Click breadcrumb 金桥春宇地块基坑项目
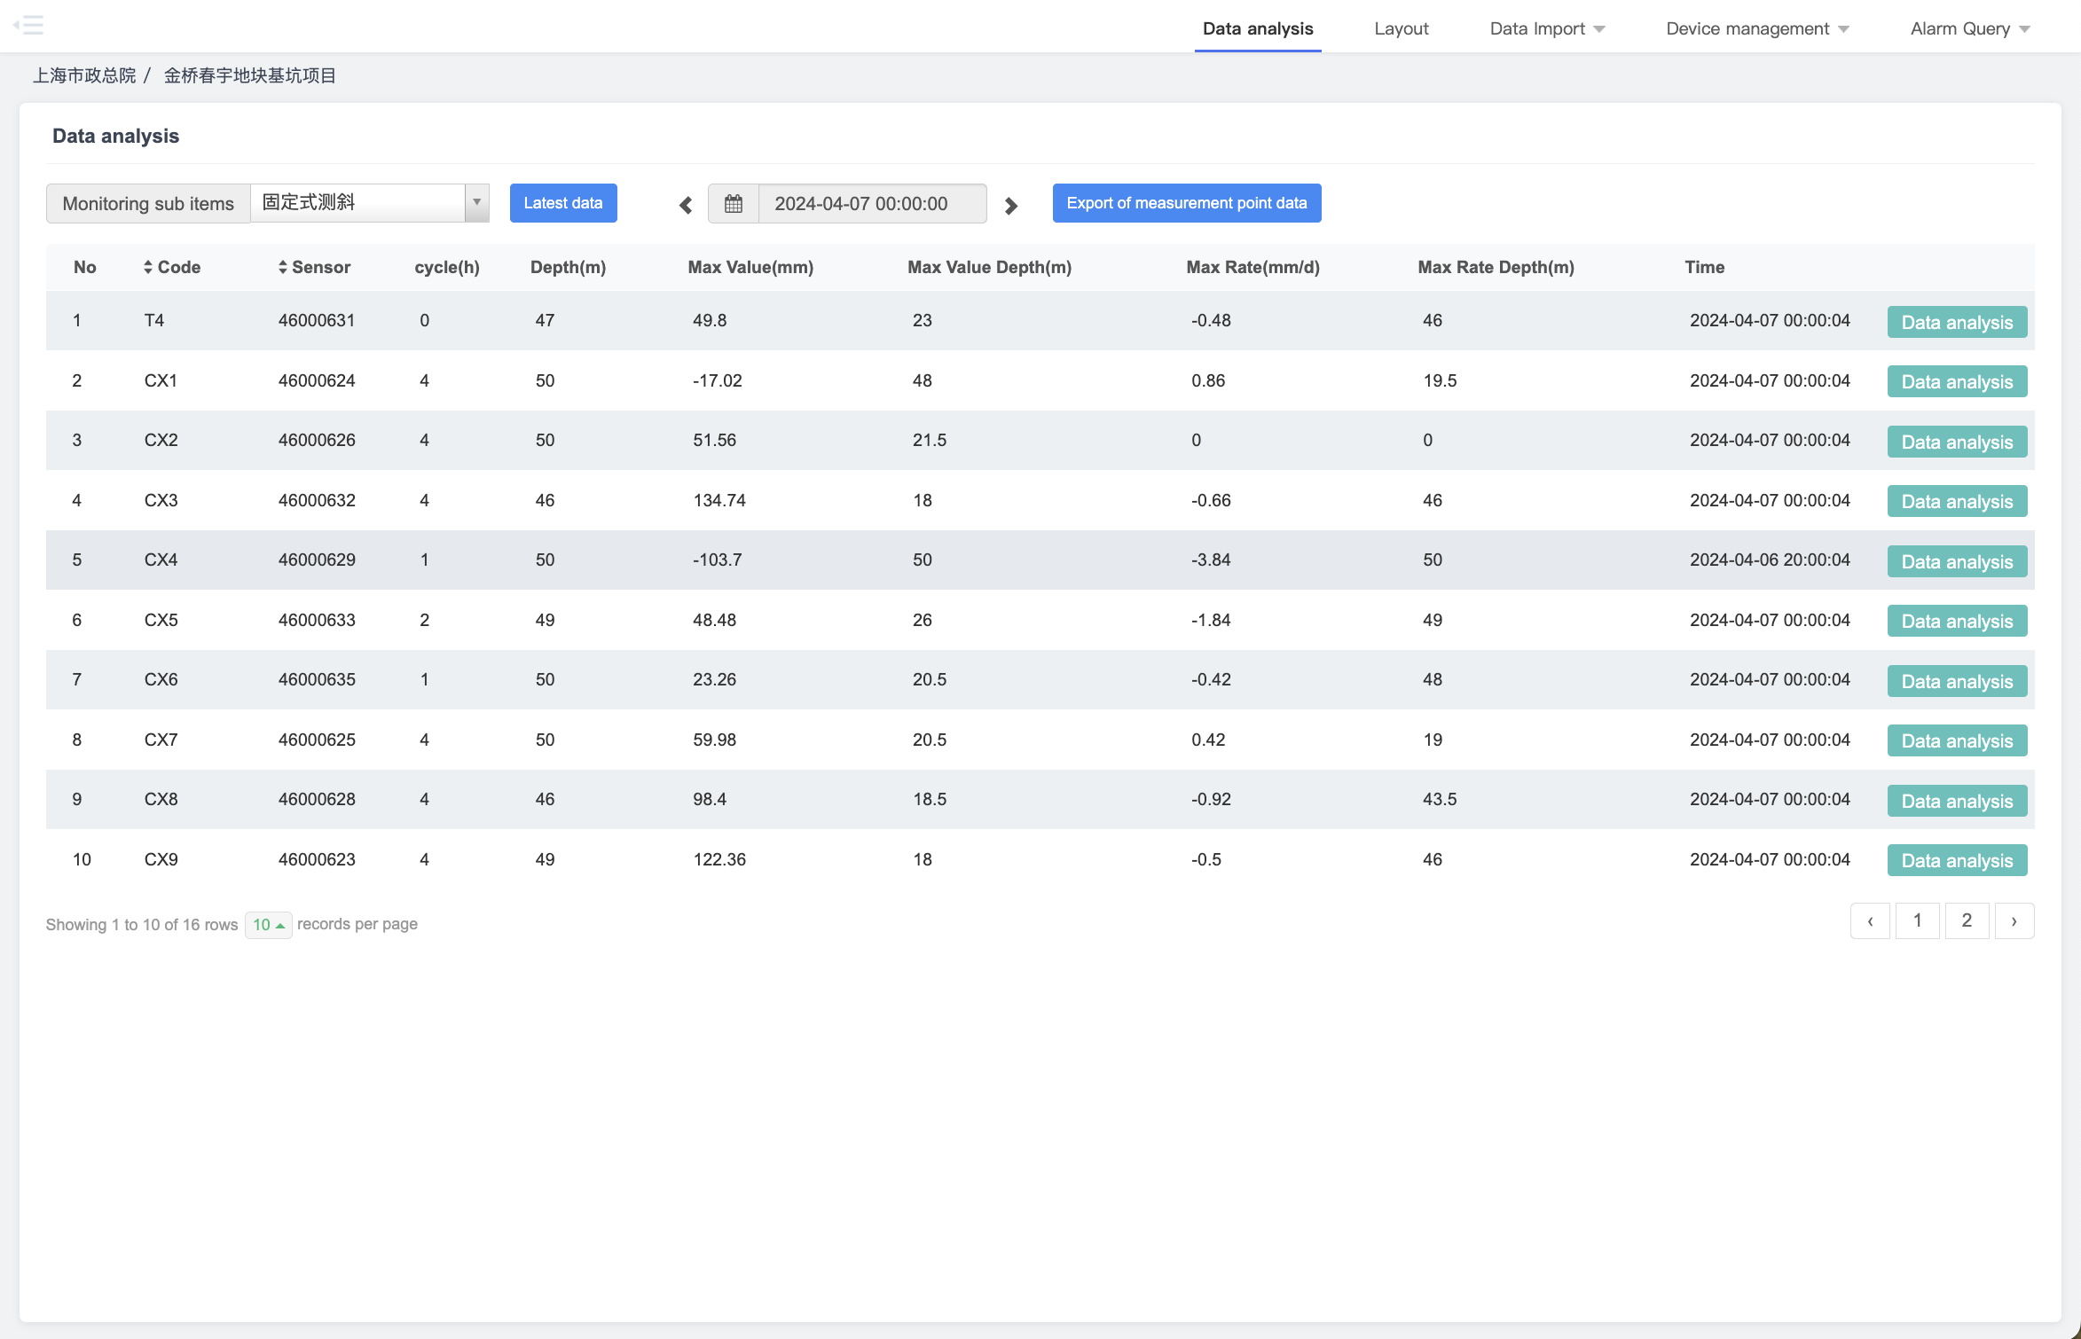The width and height of the screenshot is (2081, 1339). coord(250,75)
